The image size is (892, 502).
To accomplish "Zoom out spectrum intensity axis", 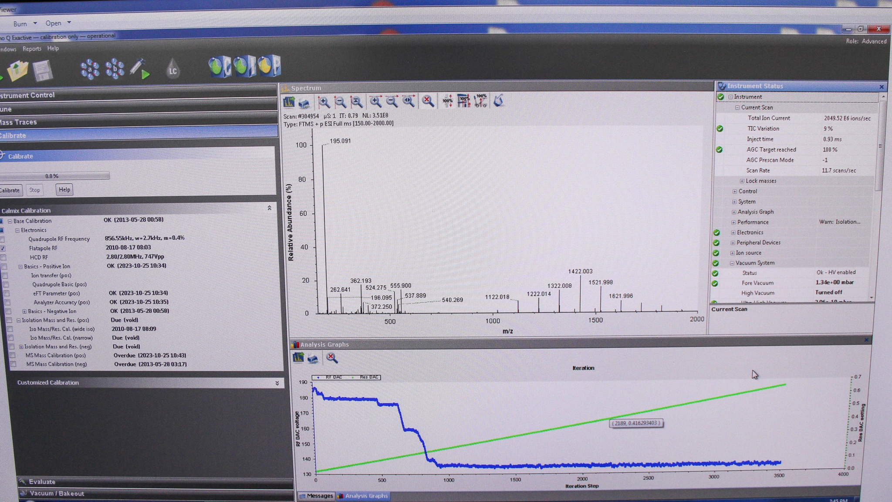I will [340, 102].
